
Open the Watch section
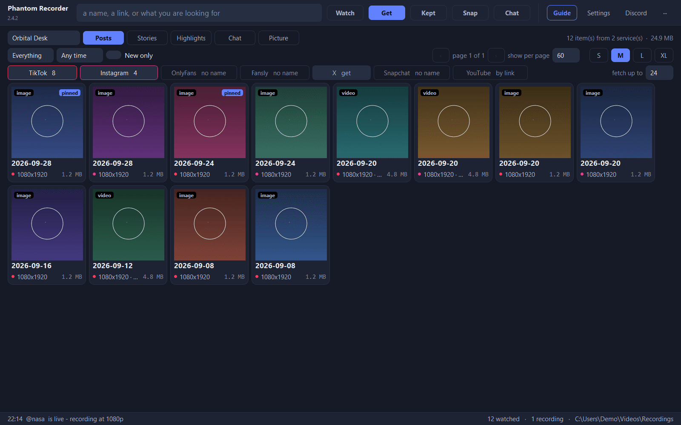pyautogui.click(x=345, y=13)
